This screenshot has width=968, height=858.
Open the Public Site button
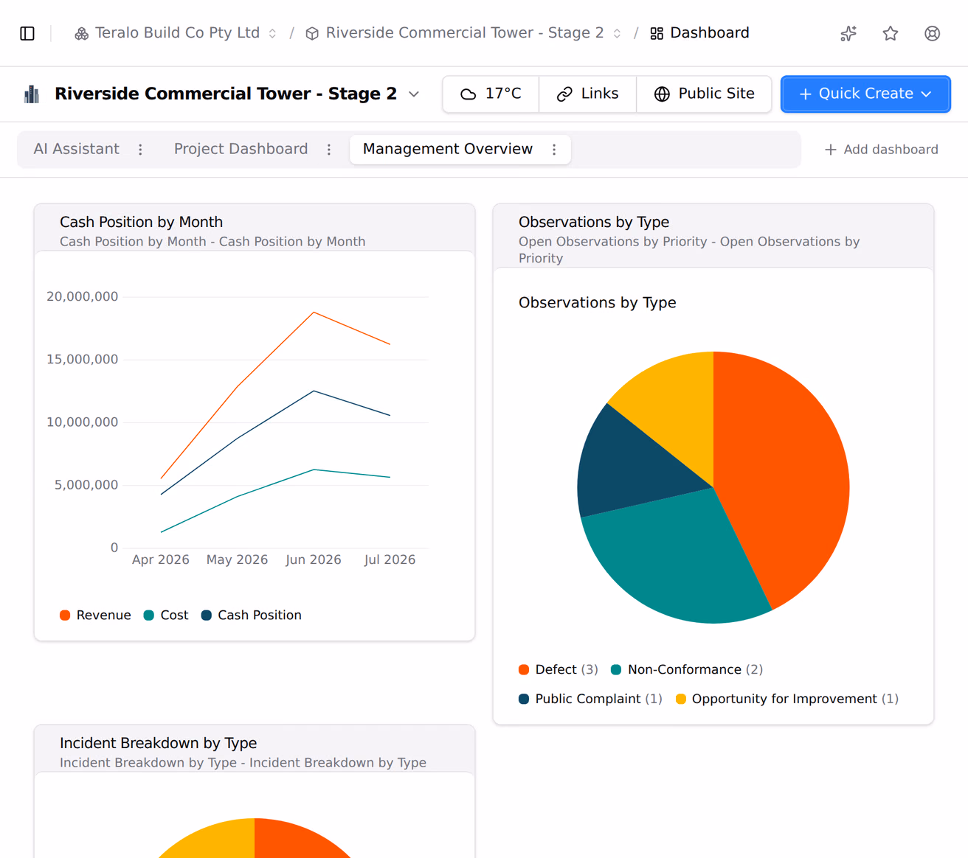coord(704,94)
